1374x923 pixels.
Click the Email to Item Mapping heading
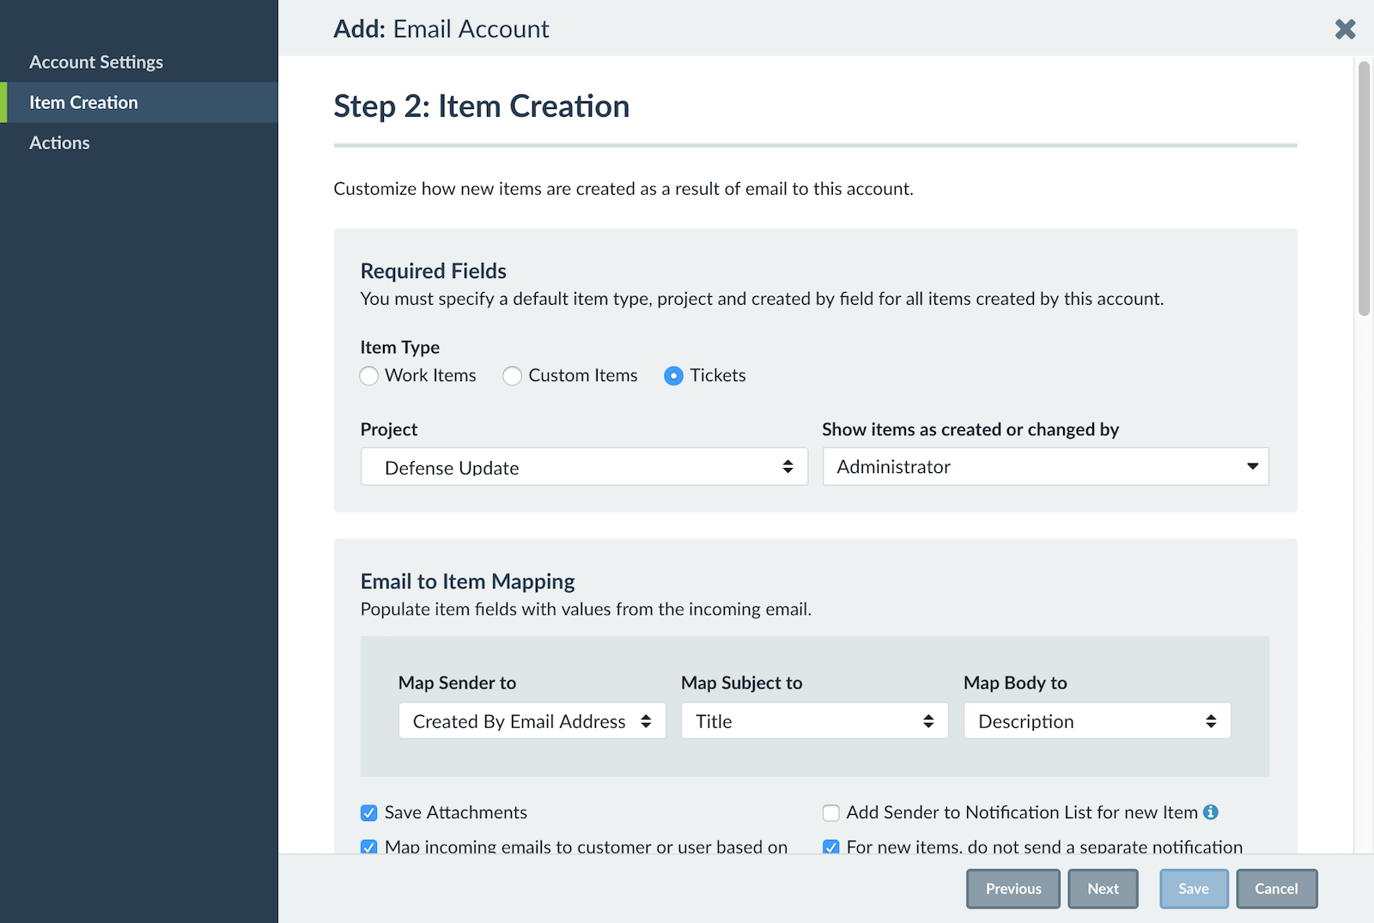click(x=468, y=581)
